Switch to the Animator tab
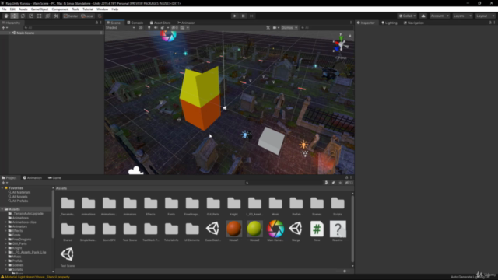 pyautogui.click(x=186, y=23)
